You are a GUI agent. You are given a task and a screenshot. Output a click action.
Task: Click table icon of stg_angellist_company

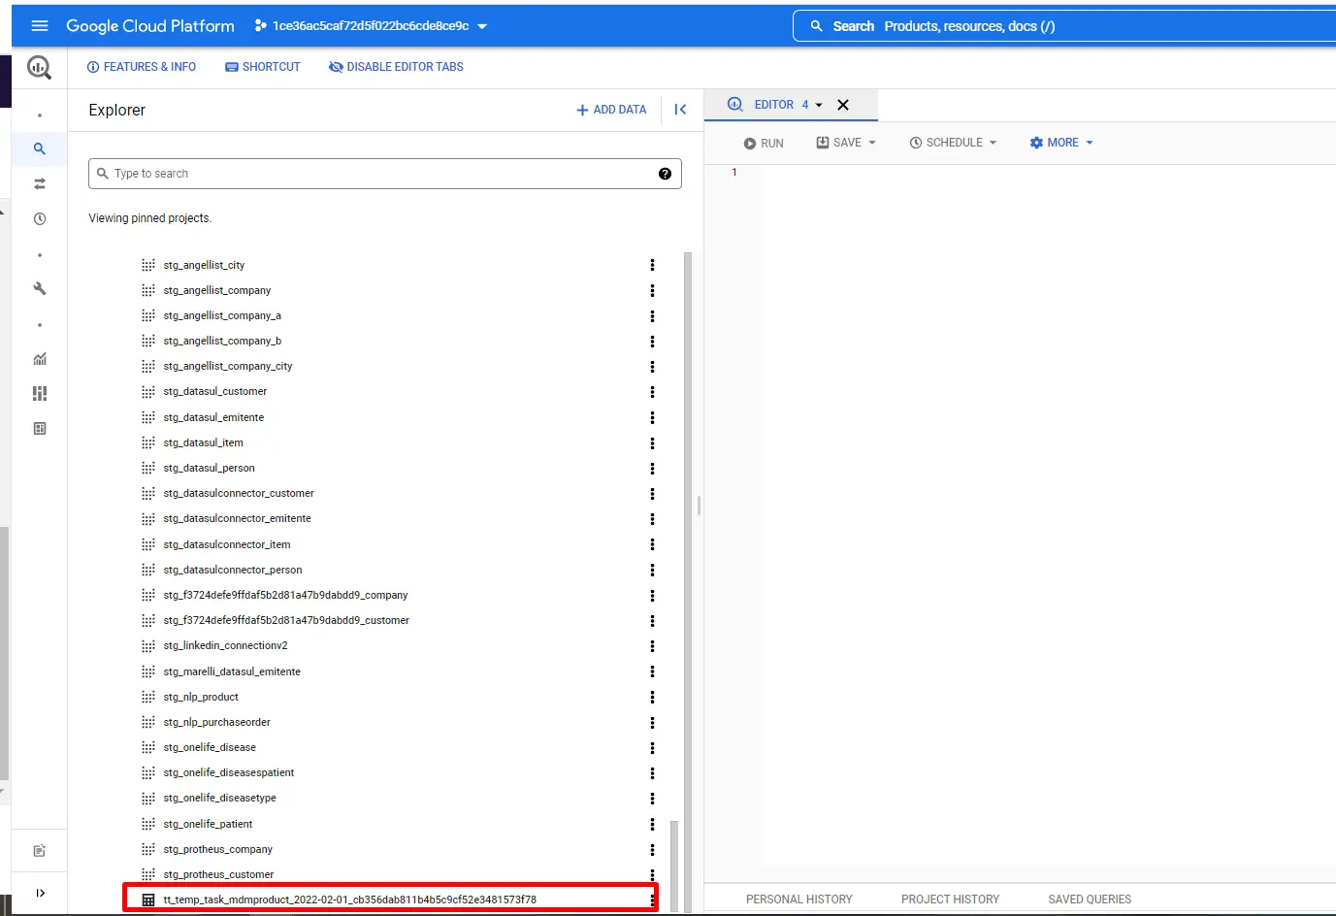[x=148, y=290]
